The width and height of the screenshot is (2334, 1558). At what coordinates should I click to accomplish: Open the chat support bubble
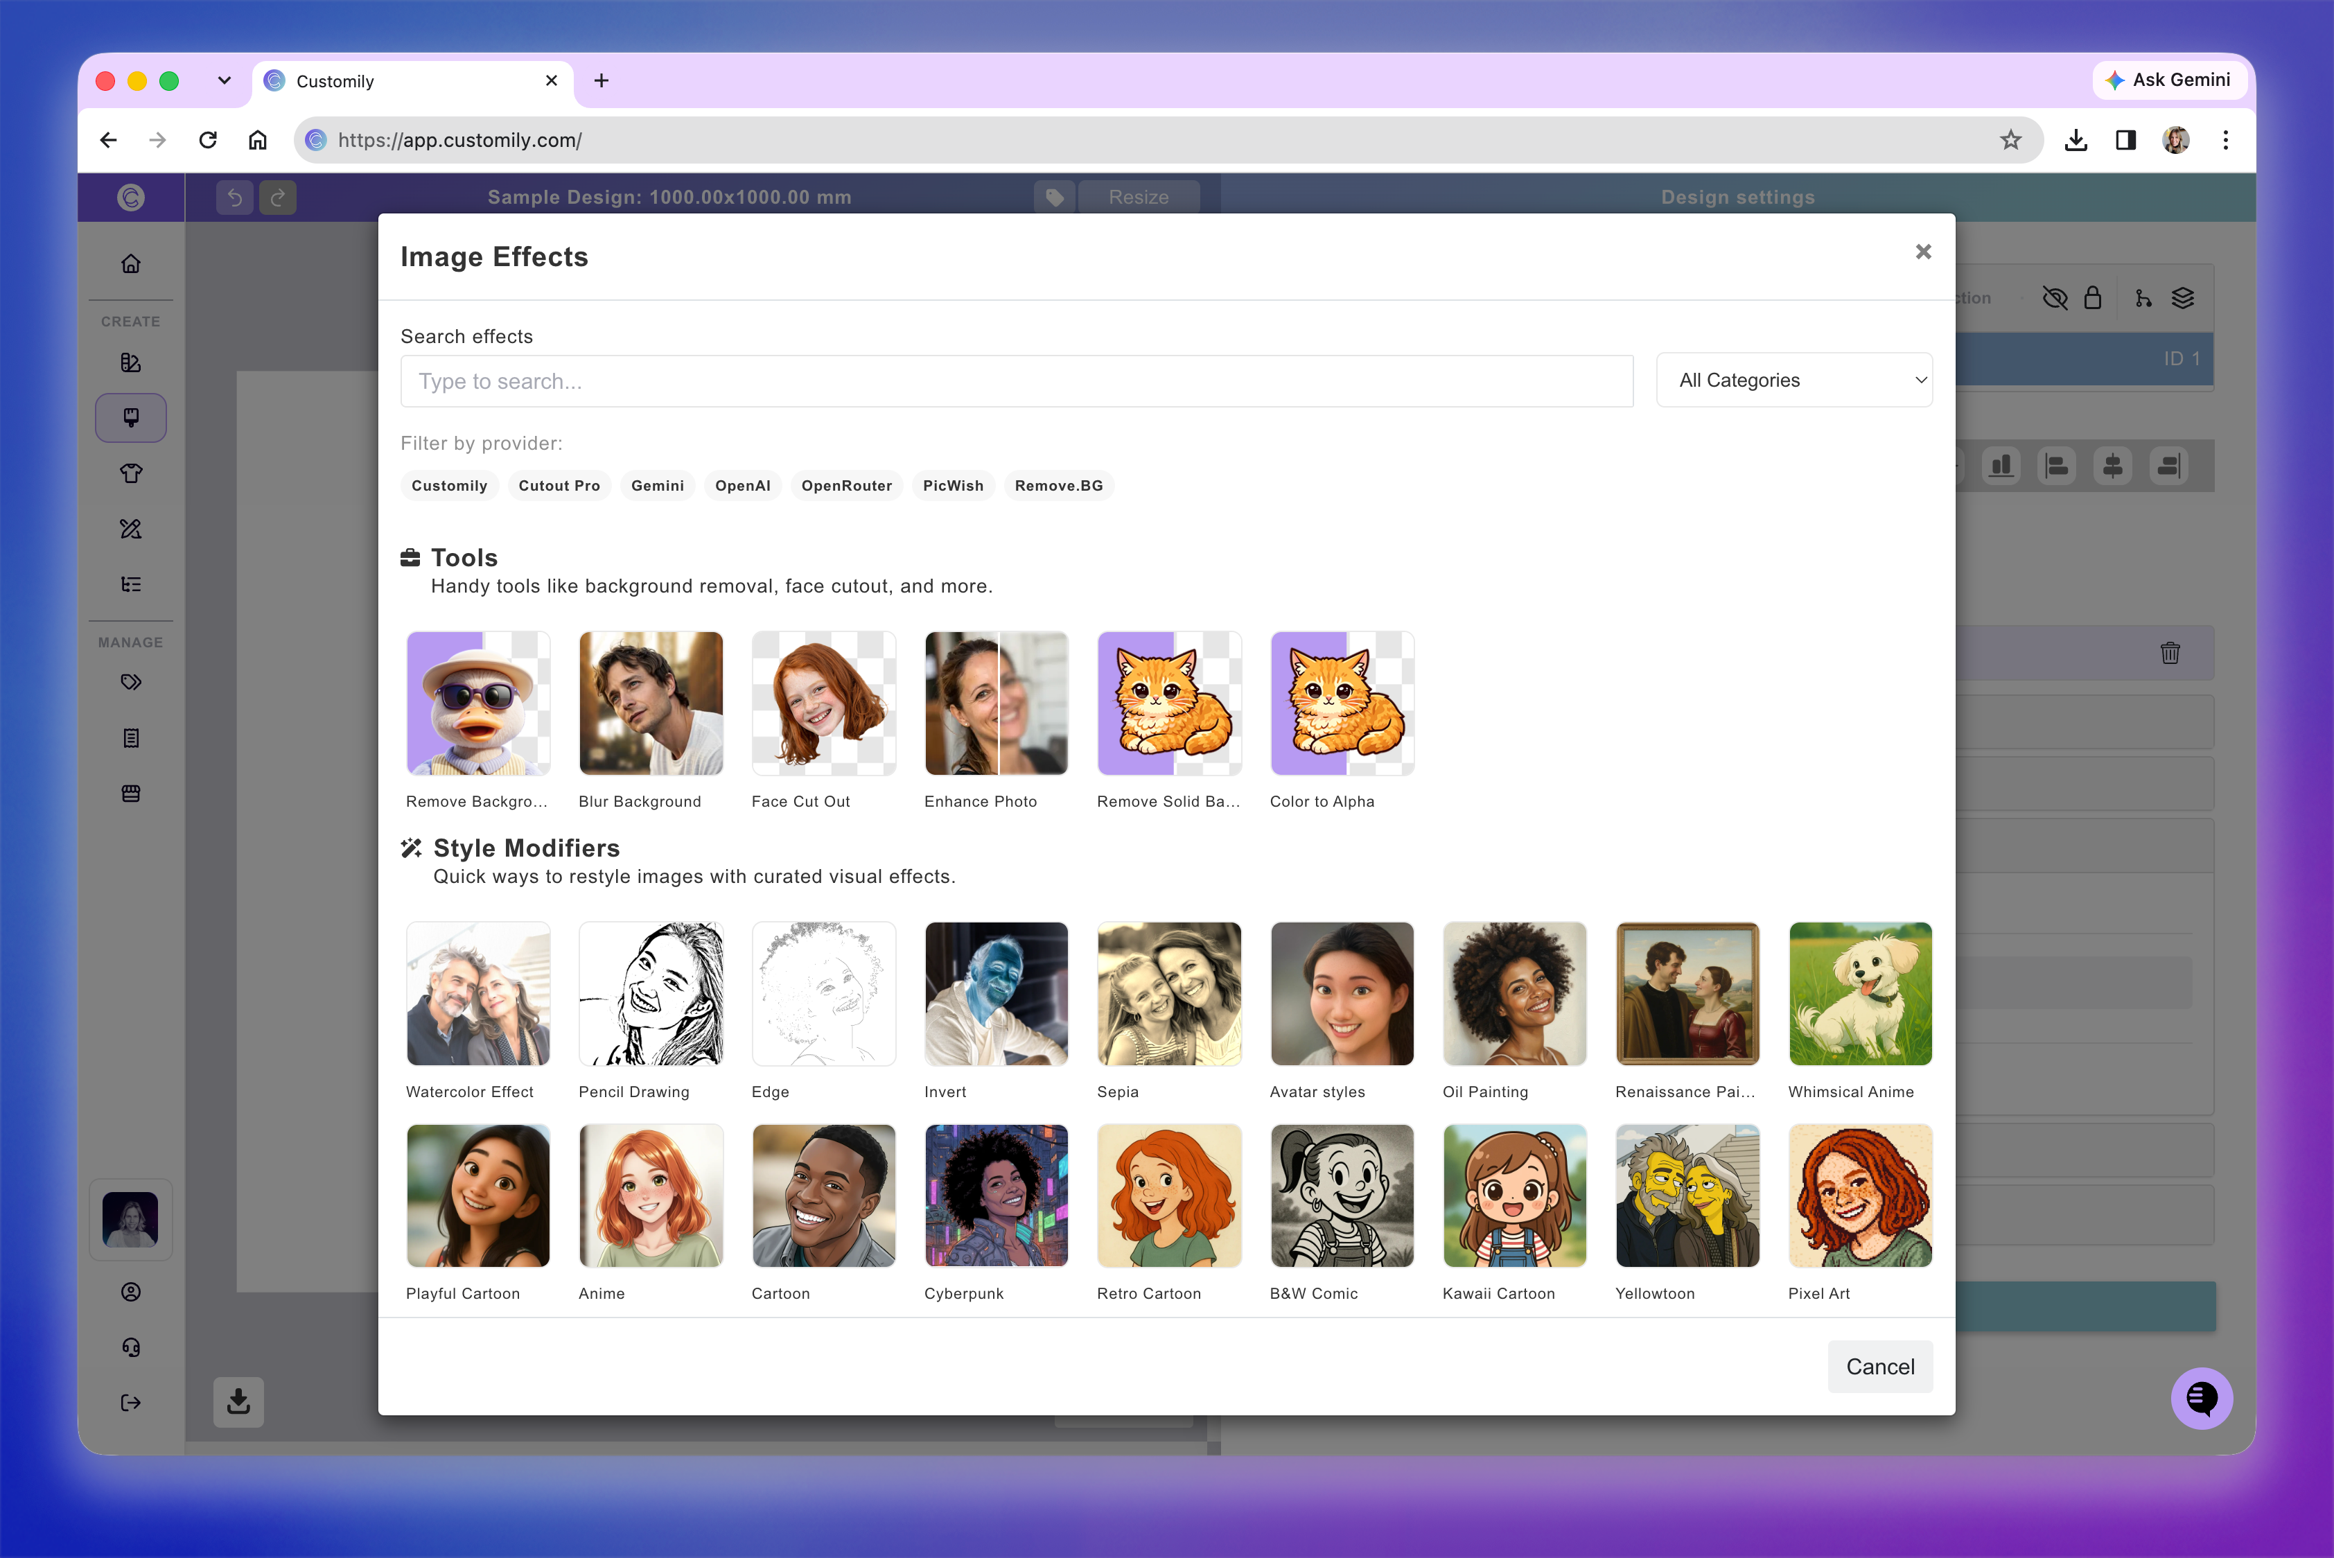2202,1399
